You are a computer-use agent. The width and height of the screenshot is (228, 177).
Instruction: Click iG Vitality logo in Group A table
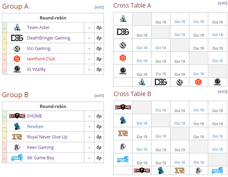(x=17, y=69)
